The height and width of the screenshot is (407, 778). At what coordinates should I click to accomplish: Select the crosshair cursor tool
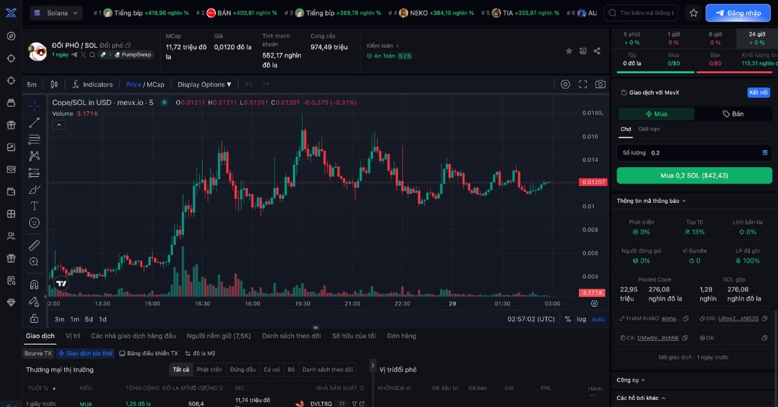[x=34, y=106]
